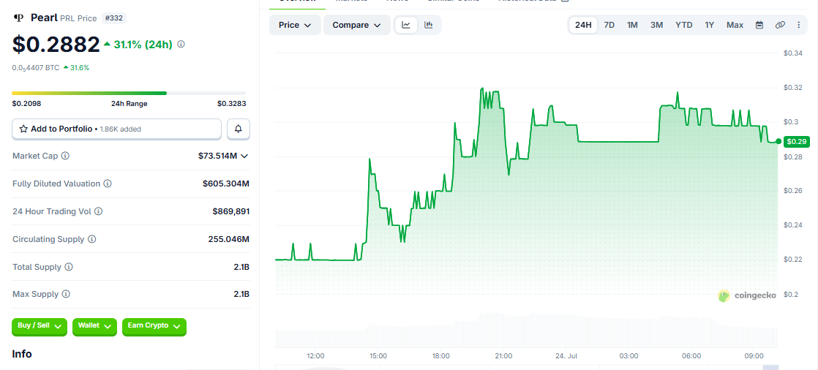
Task: Click the Pearl coin logo icon
Action: click(19, 18)
